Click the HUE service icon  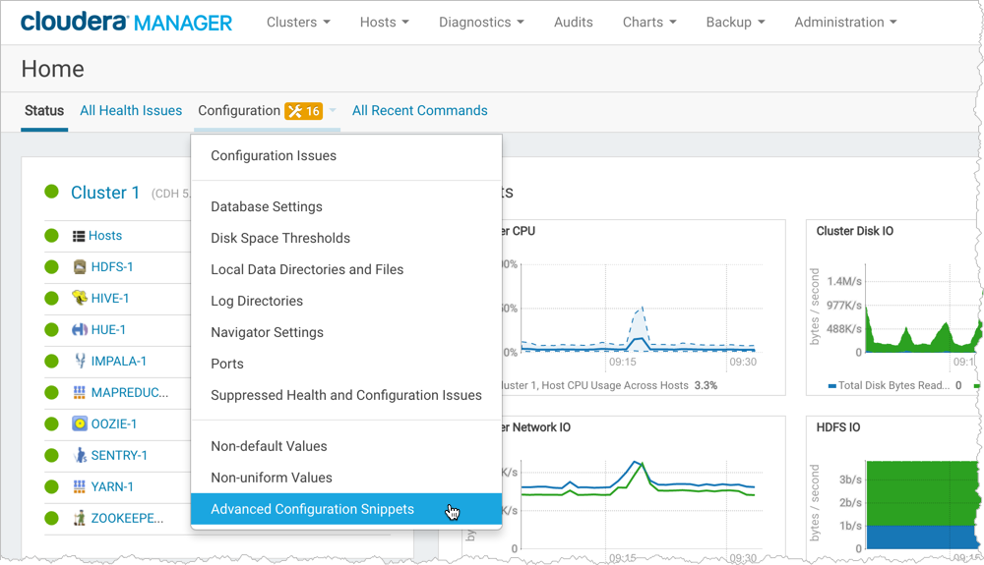pos(81,330)
